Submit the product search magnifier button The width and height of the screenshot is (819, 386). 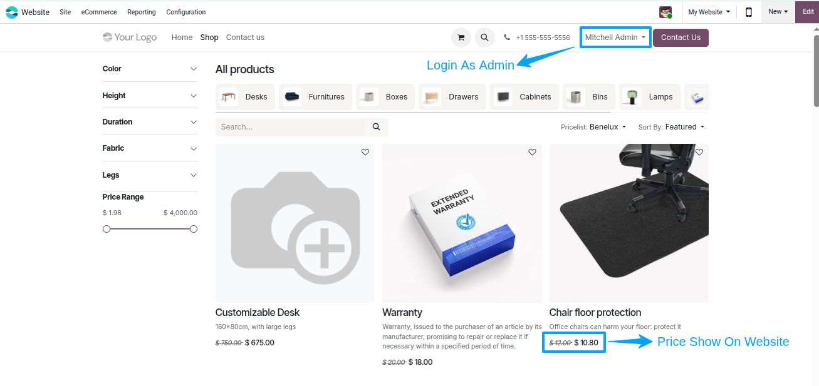[x=376, y=127]
